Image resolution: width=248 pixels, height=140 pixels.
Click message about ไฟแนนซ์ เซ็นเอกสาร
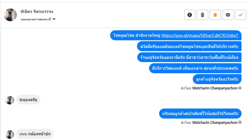pyautogui.click(x=195, y=68)
